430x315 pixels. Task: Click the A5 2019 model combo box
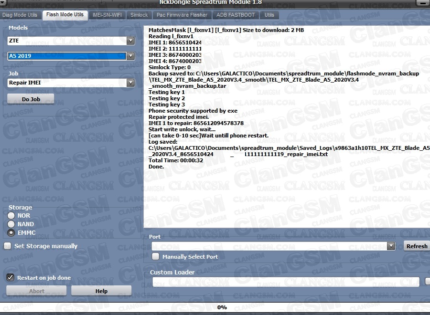point(71,56)
